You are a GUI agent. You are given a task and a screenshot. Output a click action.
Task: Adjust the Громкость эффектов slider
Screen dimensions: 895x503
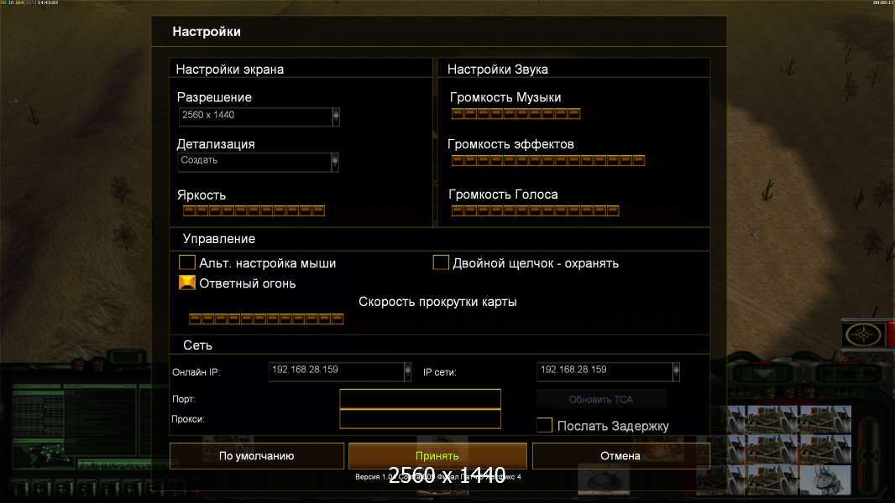548,161
